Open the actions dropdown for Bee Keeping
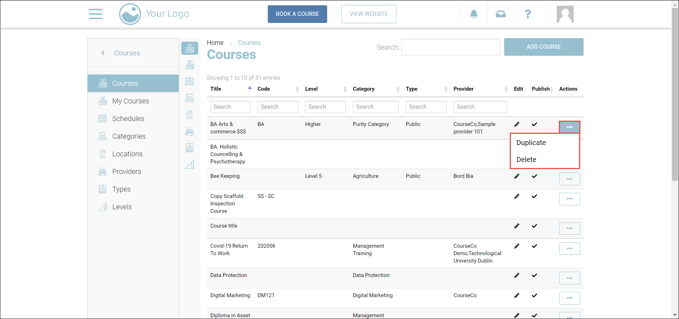Image resolution: width=679 pixels, height=319 pixels. pos(569,179)
